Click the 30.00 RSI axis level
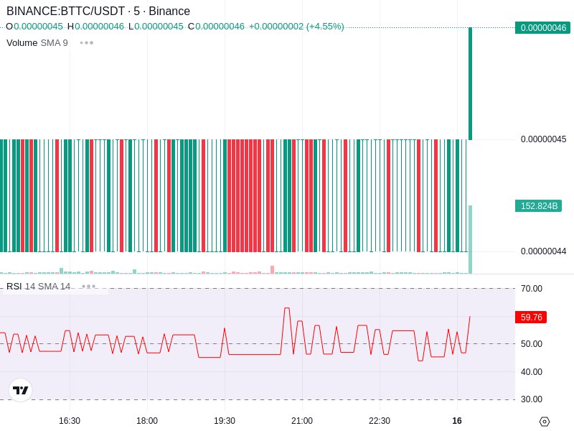 [x=531, y=399]
